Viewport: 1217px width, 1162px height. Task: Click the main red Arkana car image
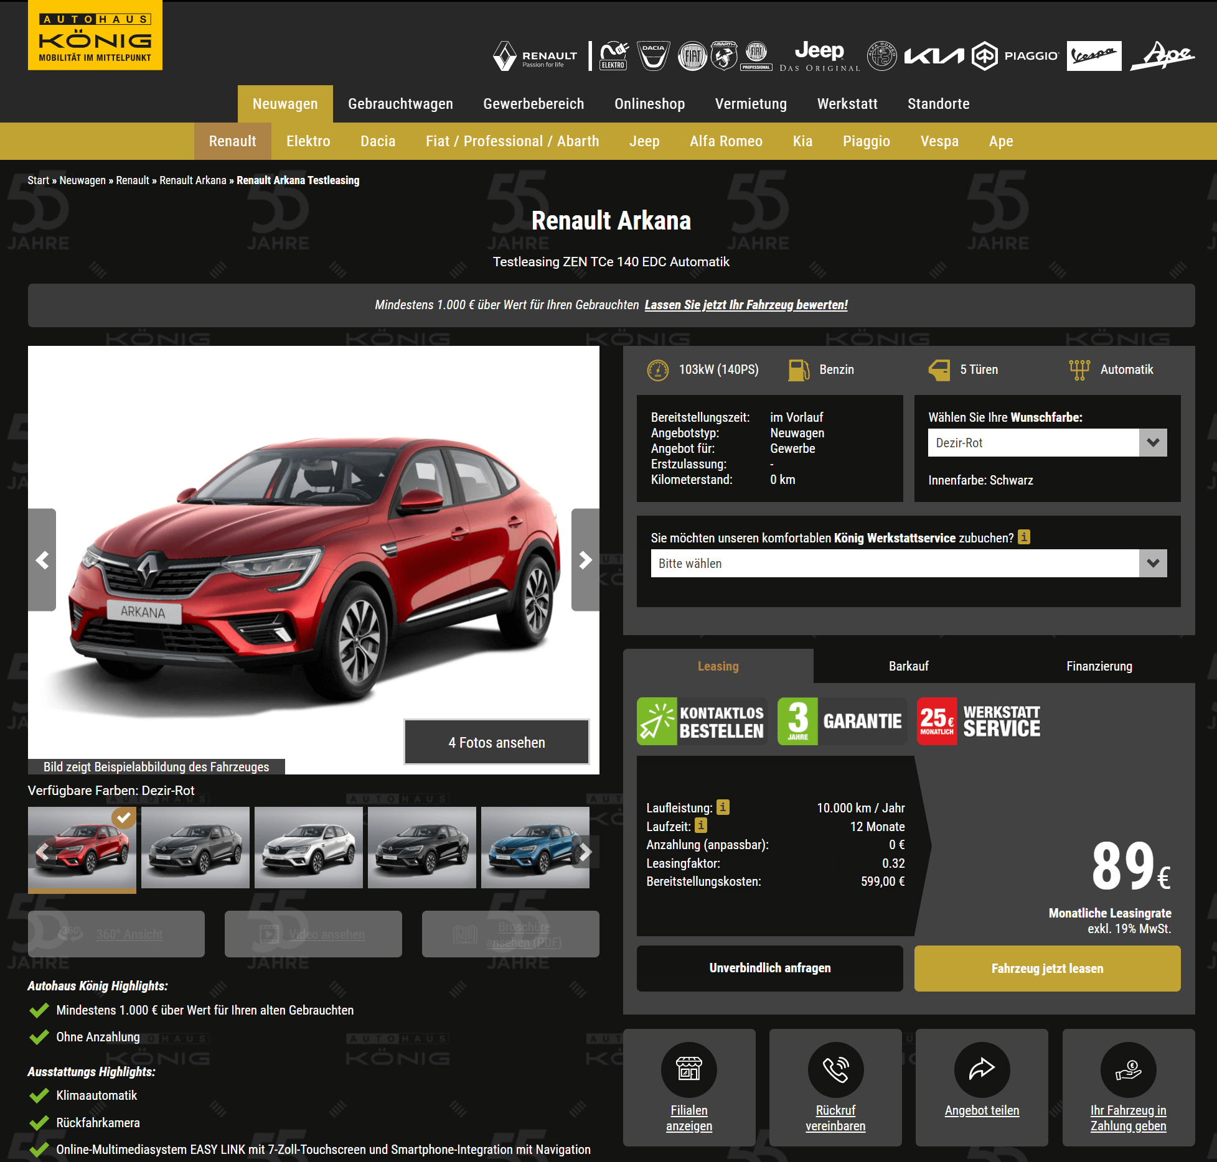[x=314, y=560]
